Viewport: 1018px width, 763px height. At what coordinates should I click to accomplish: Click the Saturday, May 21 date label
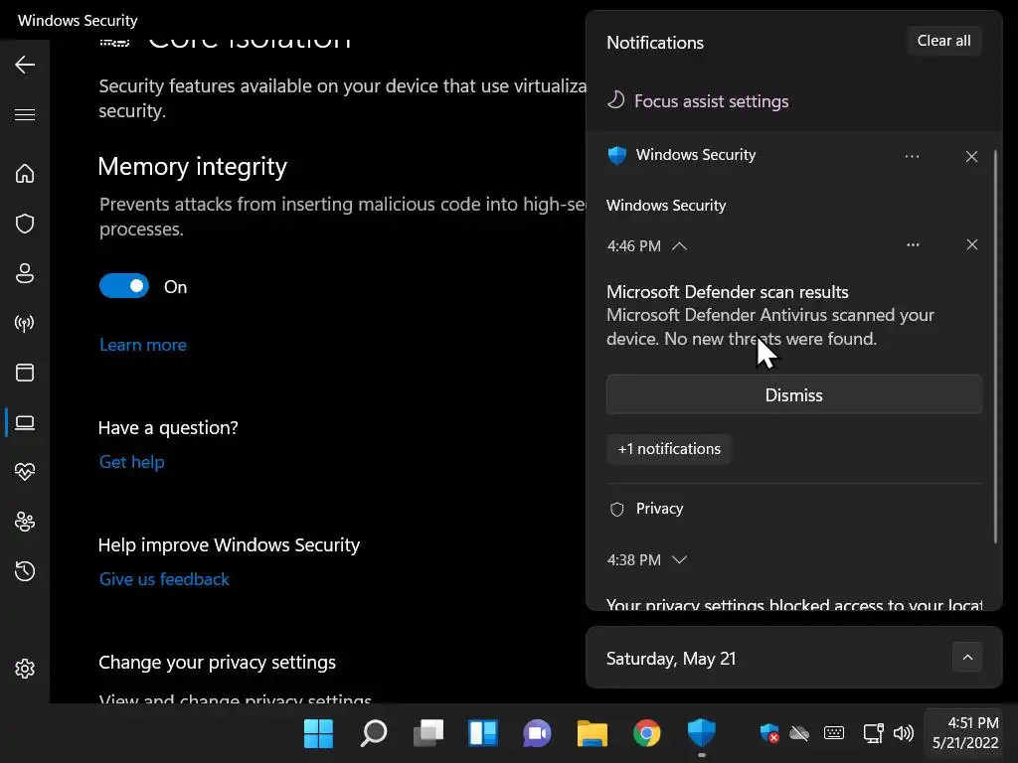671,659
